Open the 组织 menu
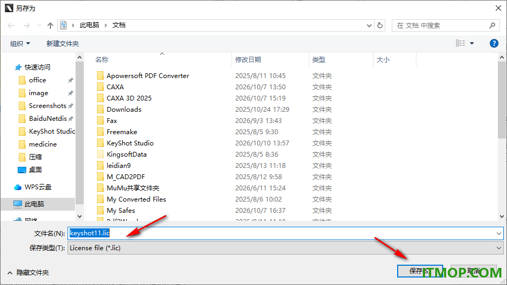The width and height of the screenshot is (507, 285). click(x=20, y=43)
